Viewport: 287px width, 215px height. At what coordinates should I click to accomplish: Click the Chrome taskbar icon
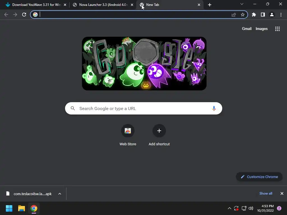click(x=34, y=208)
